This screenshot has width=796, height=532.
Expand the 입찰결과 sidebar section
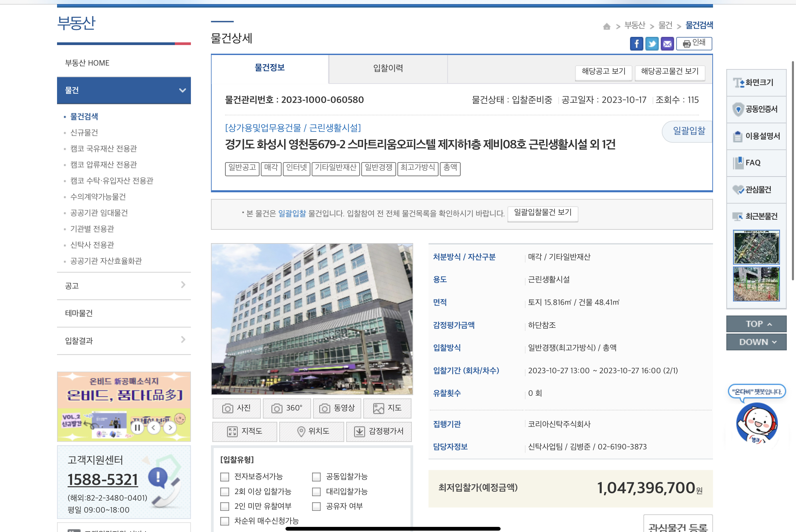coord(183,340)
